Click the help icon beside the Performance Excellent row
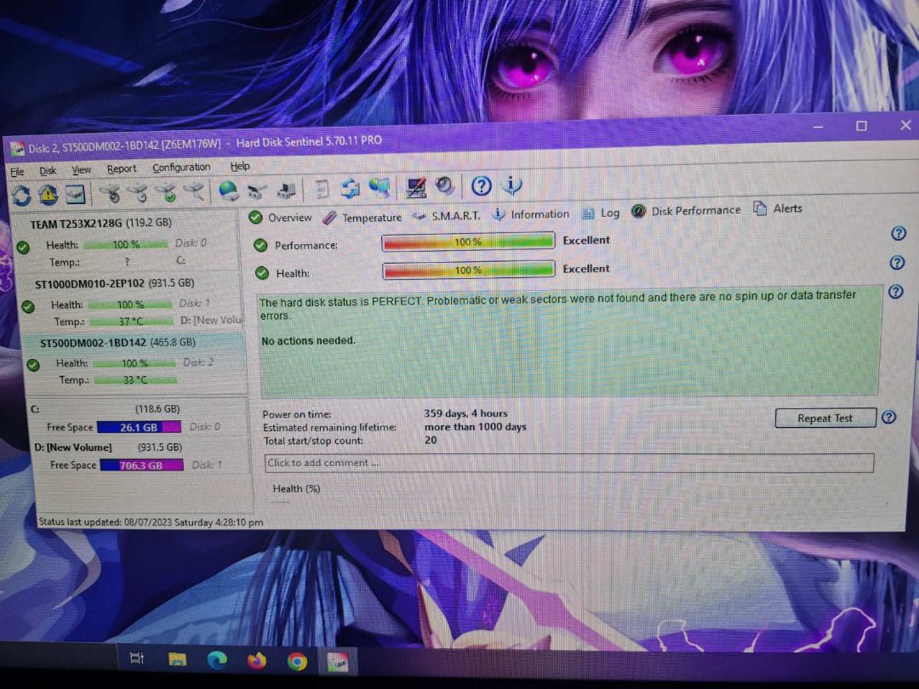Screen dimensions: 919x689 [x=898, y=234]
